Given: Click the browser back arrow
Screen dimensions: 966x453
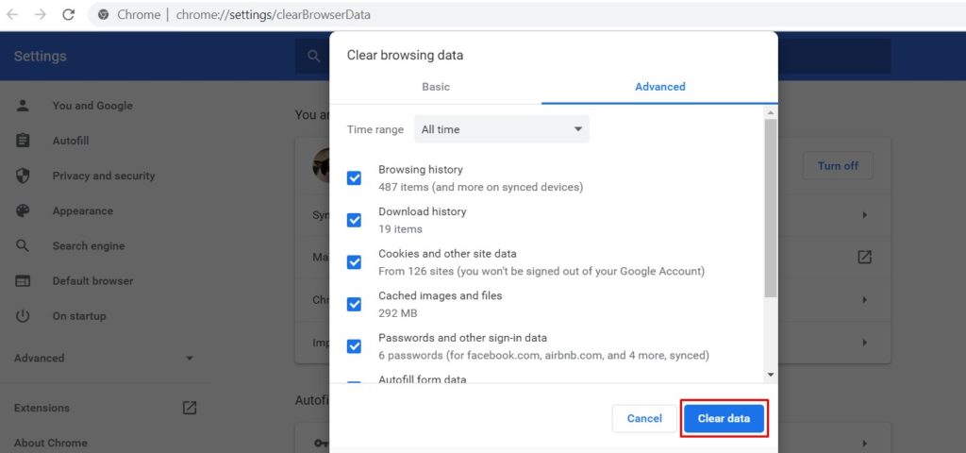Looking at the screenshot, I should 11,15.
